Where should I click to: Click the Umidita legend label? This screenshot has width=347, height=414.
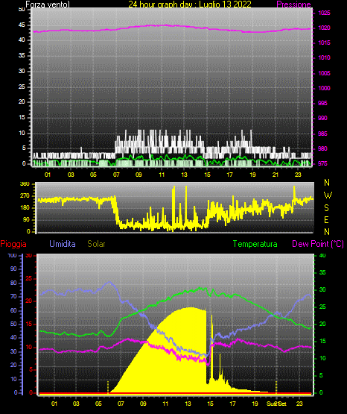pyautogui.click(x=63, y=244)
